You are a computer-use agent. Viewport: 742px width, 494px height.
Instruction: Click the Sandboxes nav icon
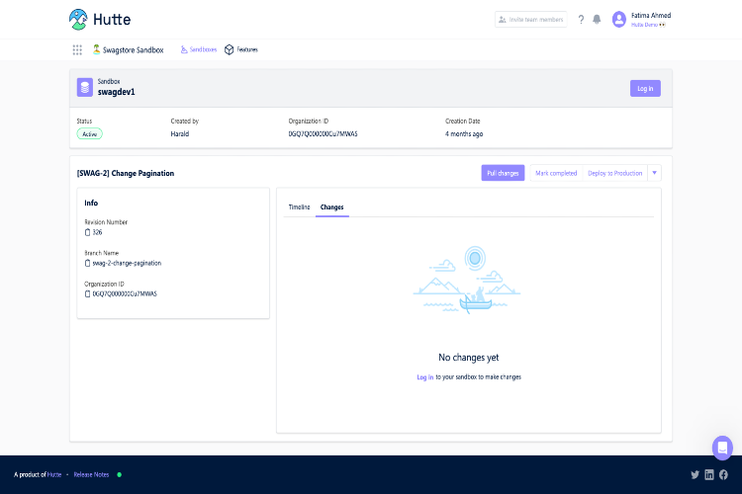click(x=184, y=49)
